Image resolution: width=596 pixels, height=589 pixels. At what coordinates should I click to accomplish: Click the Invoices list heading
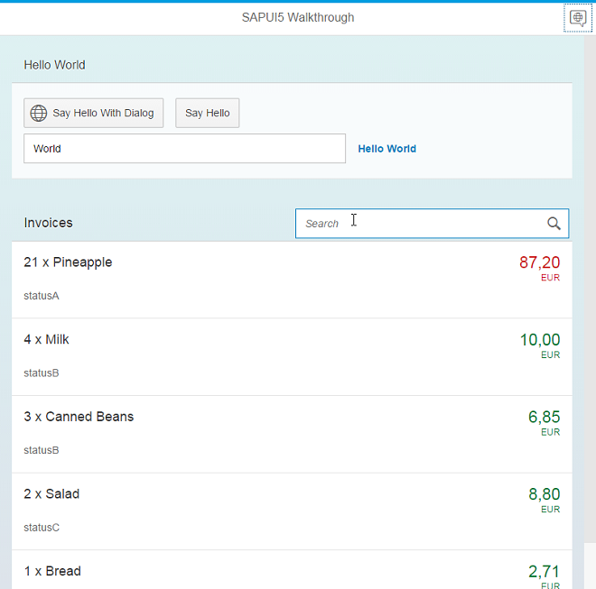pos(49,223)
